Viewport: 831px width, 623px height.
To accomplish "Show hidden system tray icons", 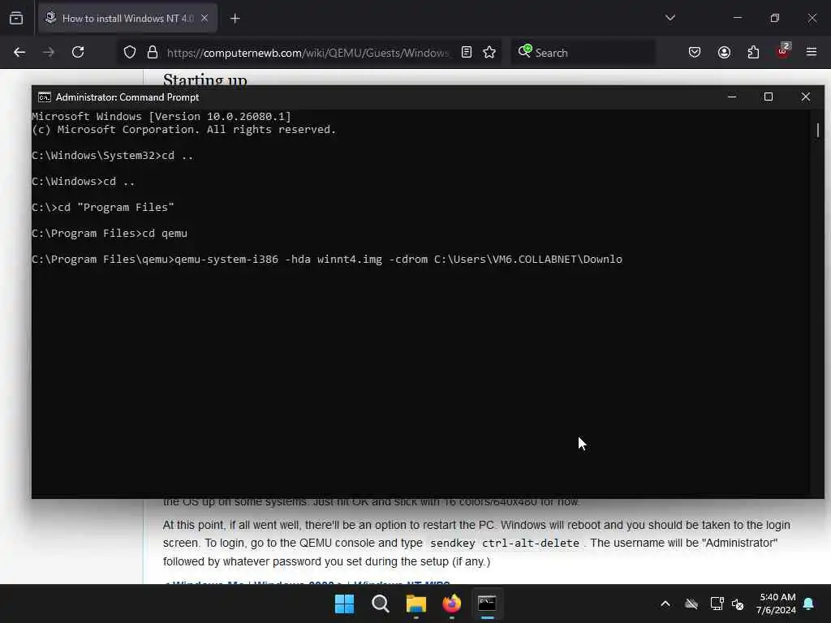I will coord(665,604).
